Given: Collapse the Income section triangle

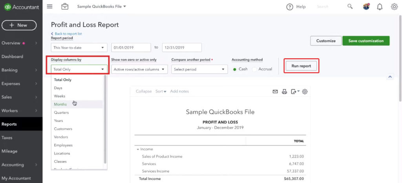Looking at the screenshot, I should (x=138, y=149).
